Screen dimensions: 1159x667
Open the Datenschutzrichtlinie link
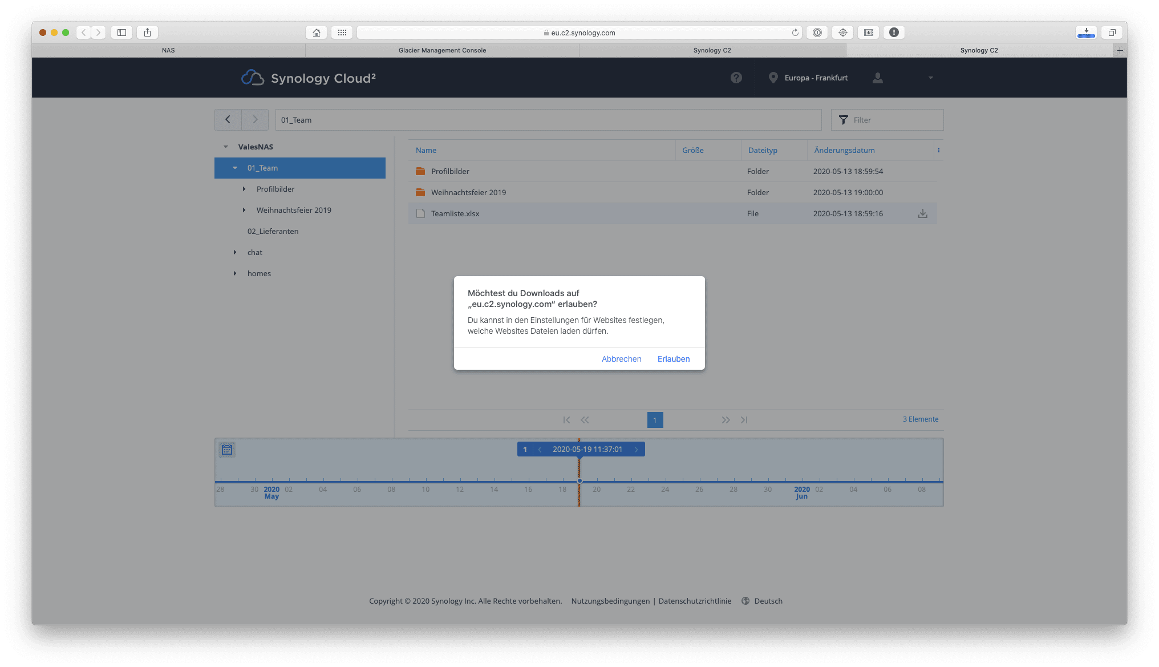(x=695, y=601)
